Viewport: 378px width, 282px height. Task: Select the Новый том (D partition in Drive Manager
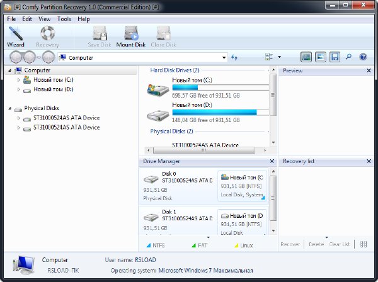tap(243, 222)
